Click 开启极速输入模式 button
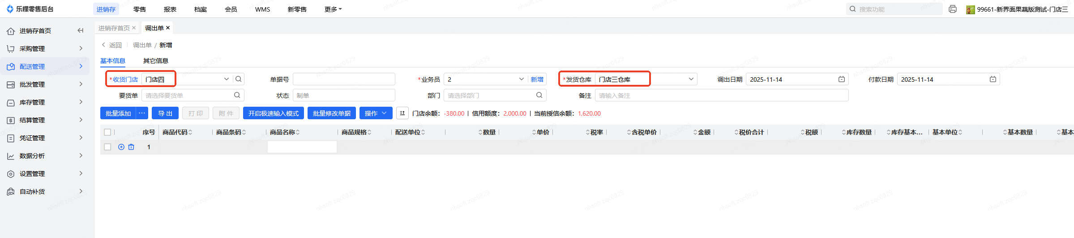This screenshot has width=1074, height=238. point(274,113)
